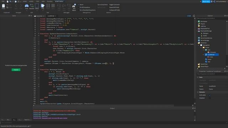Select ServerStorage in Explorer
This screenshot has height=128, width=228.
[x=204, y=40]
